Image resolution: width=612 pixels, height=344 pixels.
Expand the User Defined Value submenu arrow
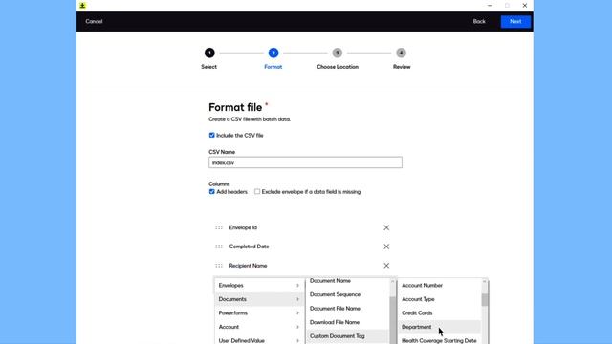[297, 341]
